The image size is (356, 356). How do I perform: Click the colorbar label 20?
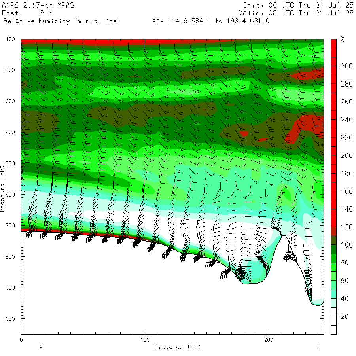tap(345, 316)
